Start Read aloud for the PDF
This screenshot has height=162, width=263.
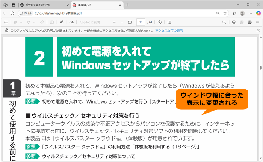[62, 22]
